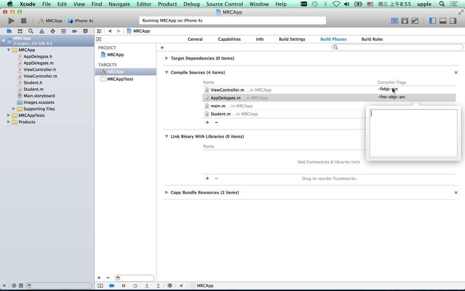The image size is (465, 291).
Task: Expand Copy Bundle Resources section
Action: pyautogui.click(x=166, y=192)
